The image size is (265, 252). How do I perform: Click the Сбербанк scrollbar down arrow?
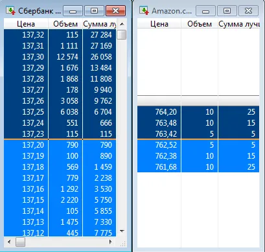point(122,231)
